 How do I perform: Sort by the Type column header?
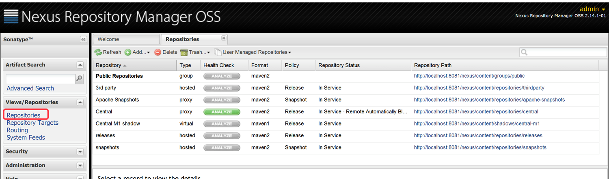point(188,65)
